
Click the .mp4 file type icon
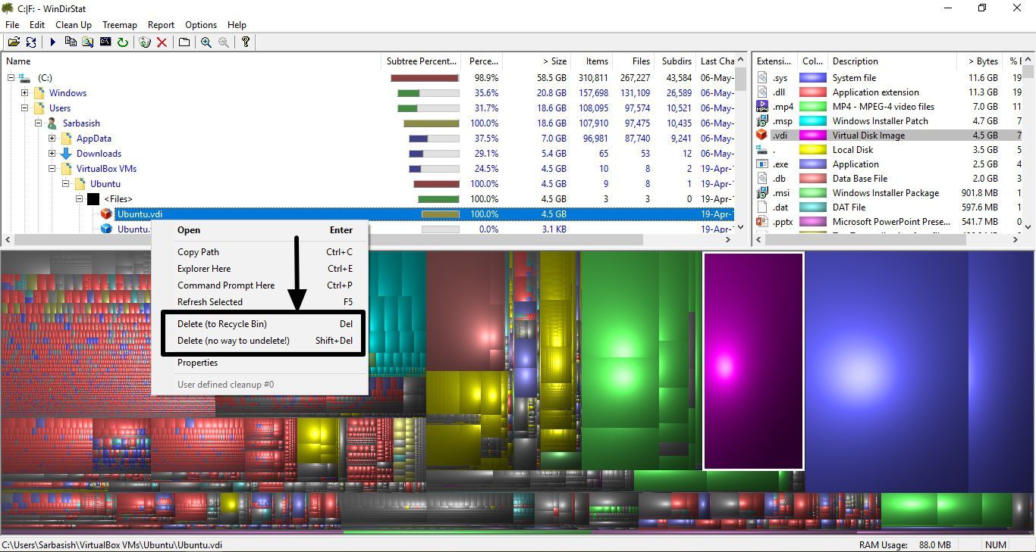click(762, 107)
